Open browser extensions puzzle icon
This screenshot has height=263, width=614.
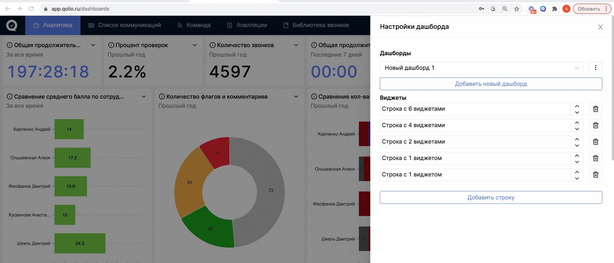554,9
